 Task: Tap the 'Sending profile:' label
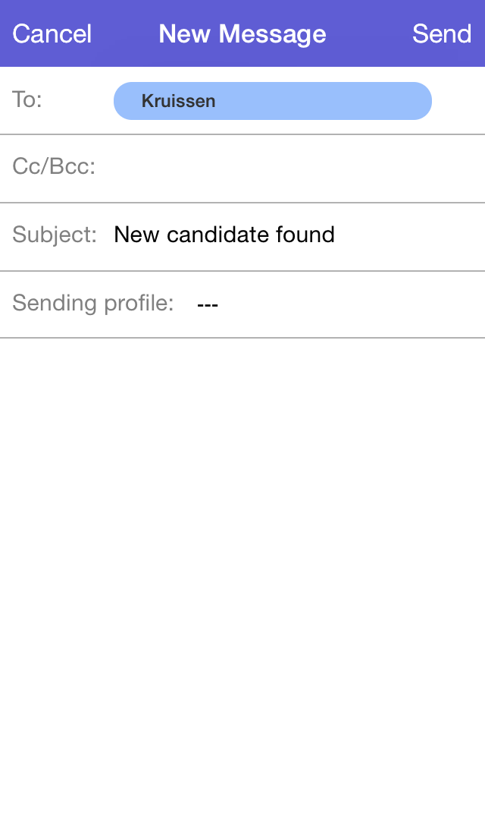(92, 304)
